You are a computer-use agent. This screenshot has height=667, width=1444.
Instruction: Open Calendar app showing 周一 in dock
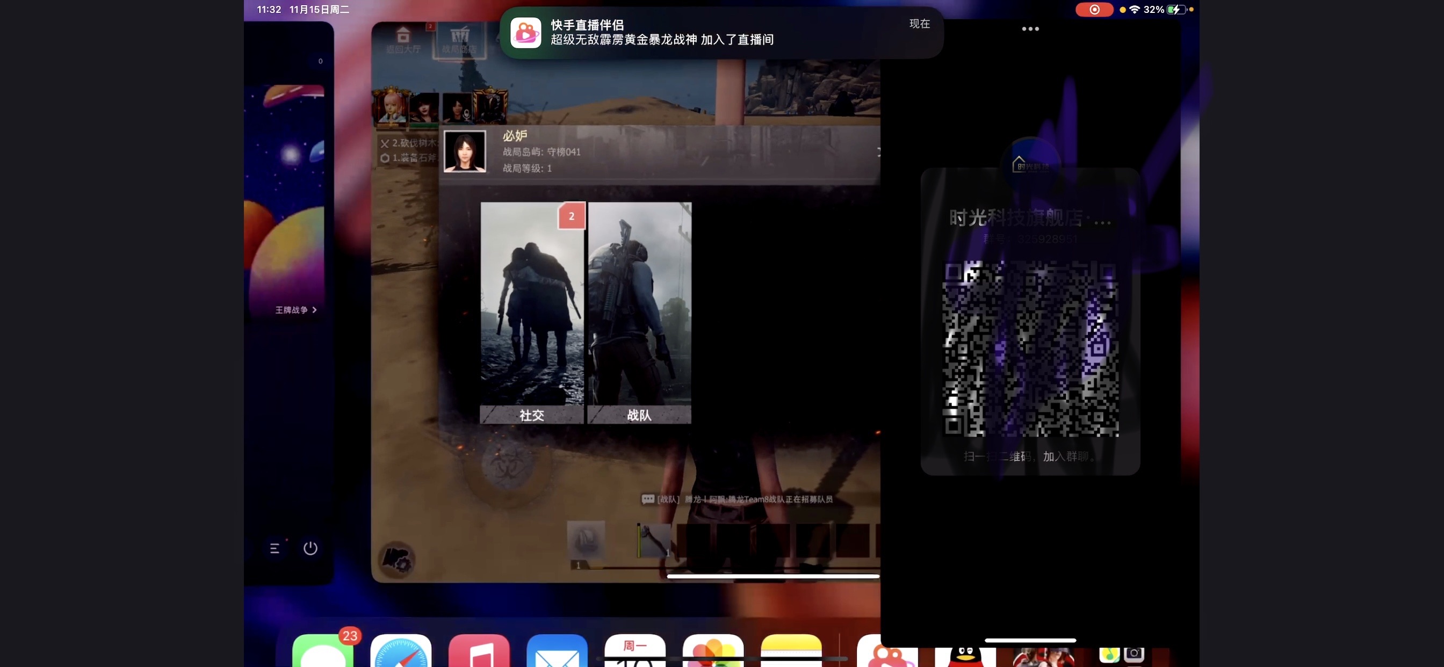point(635,650)
